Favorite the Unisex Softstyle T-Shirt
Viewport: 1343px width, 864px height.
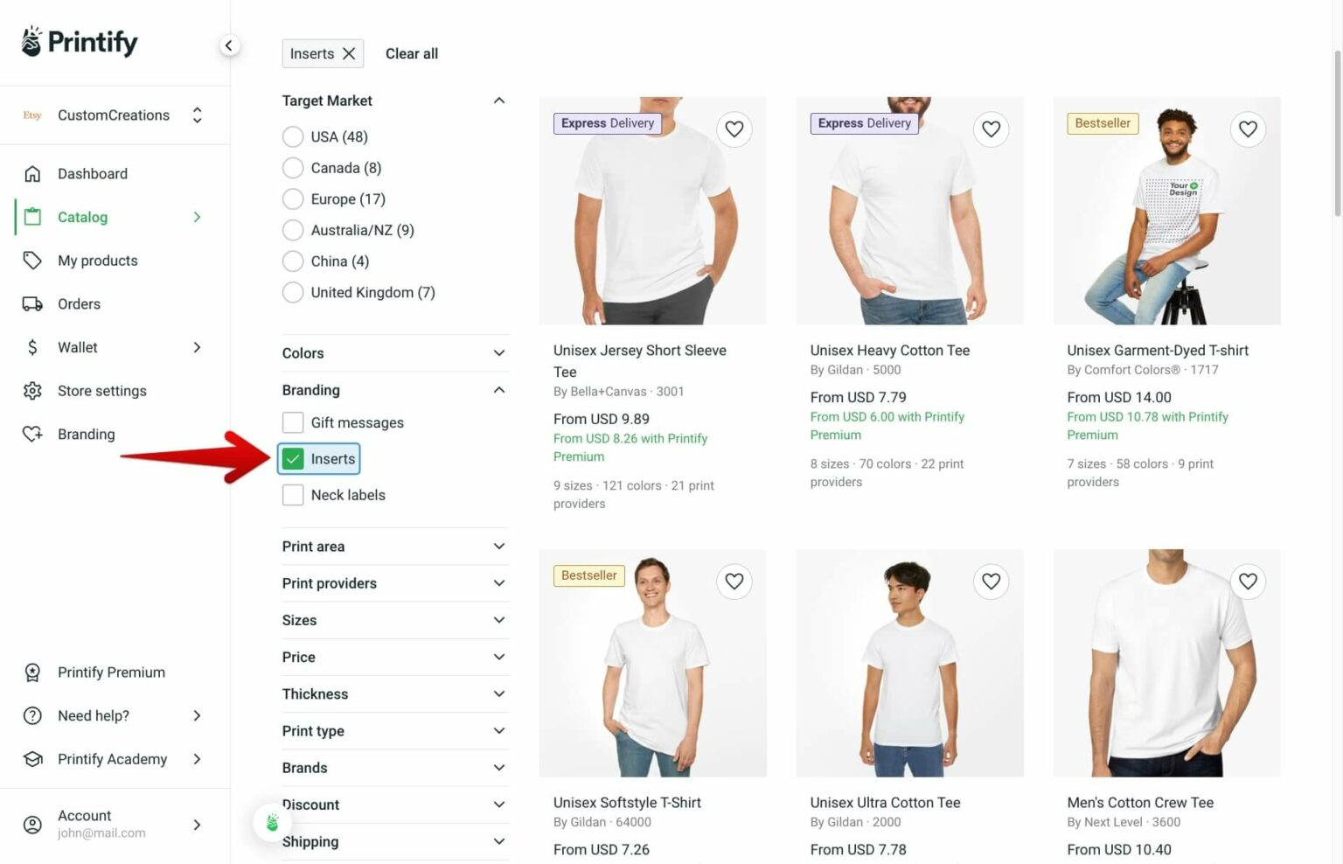(x=734, y=582)
